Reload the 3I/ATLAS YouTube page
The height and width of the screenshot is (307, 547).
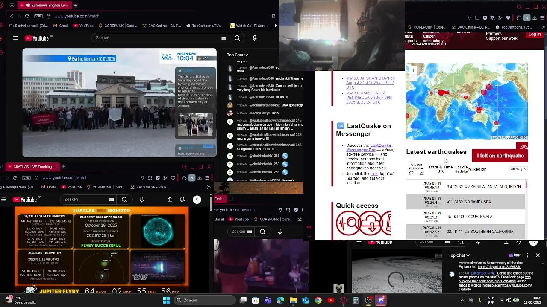[x=15, y=178]
